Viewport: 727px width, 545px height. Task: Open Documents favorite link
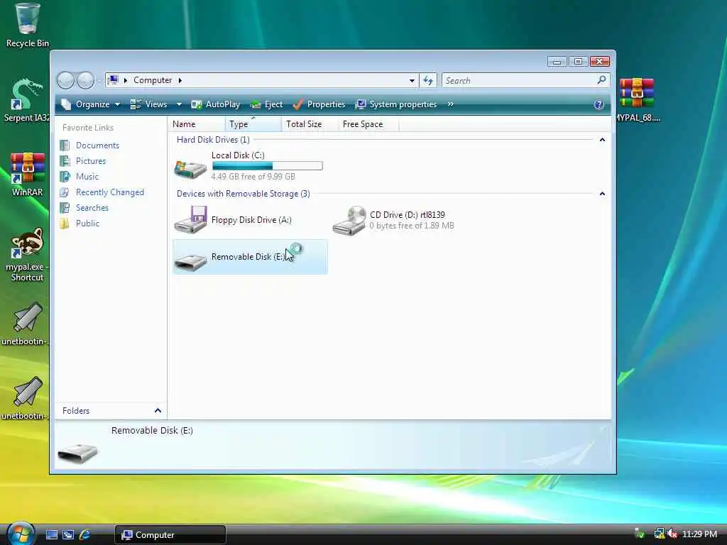[x=97, y=145]
